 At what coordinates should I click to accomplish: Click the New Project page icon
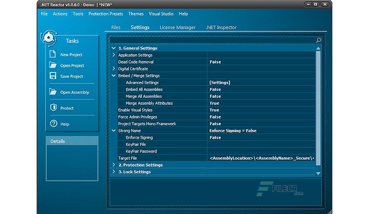[x=53, y=54]
